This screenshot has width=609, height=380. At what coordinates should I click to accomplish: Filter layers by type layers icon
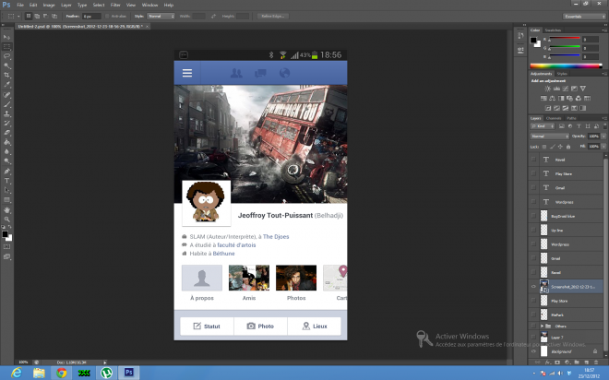pos(579,126)
